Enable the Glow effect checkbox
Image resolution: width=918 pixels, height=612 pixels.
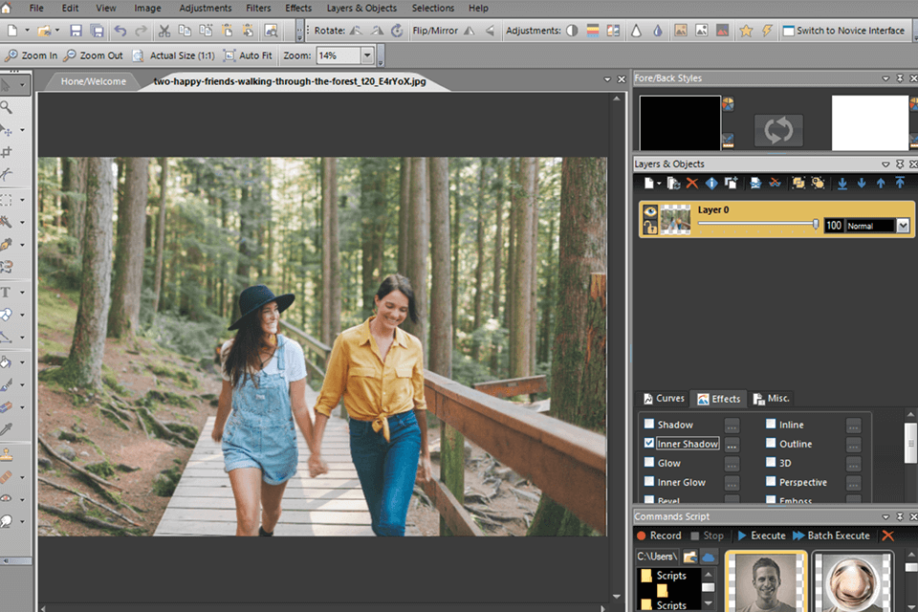[650, 463]
